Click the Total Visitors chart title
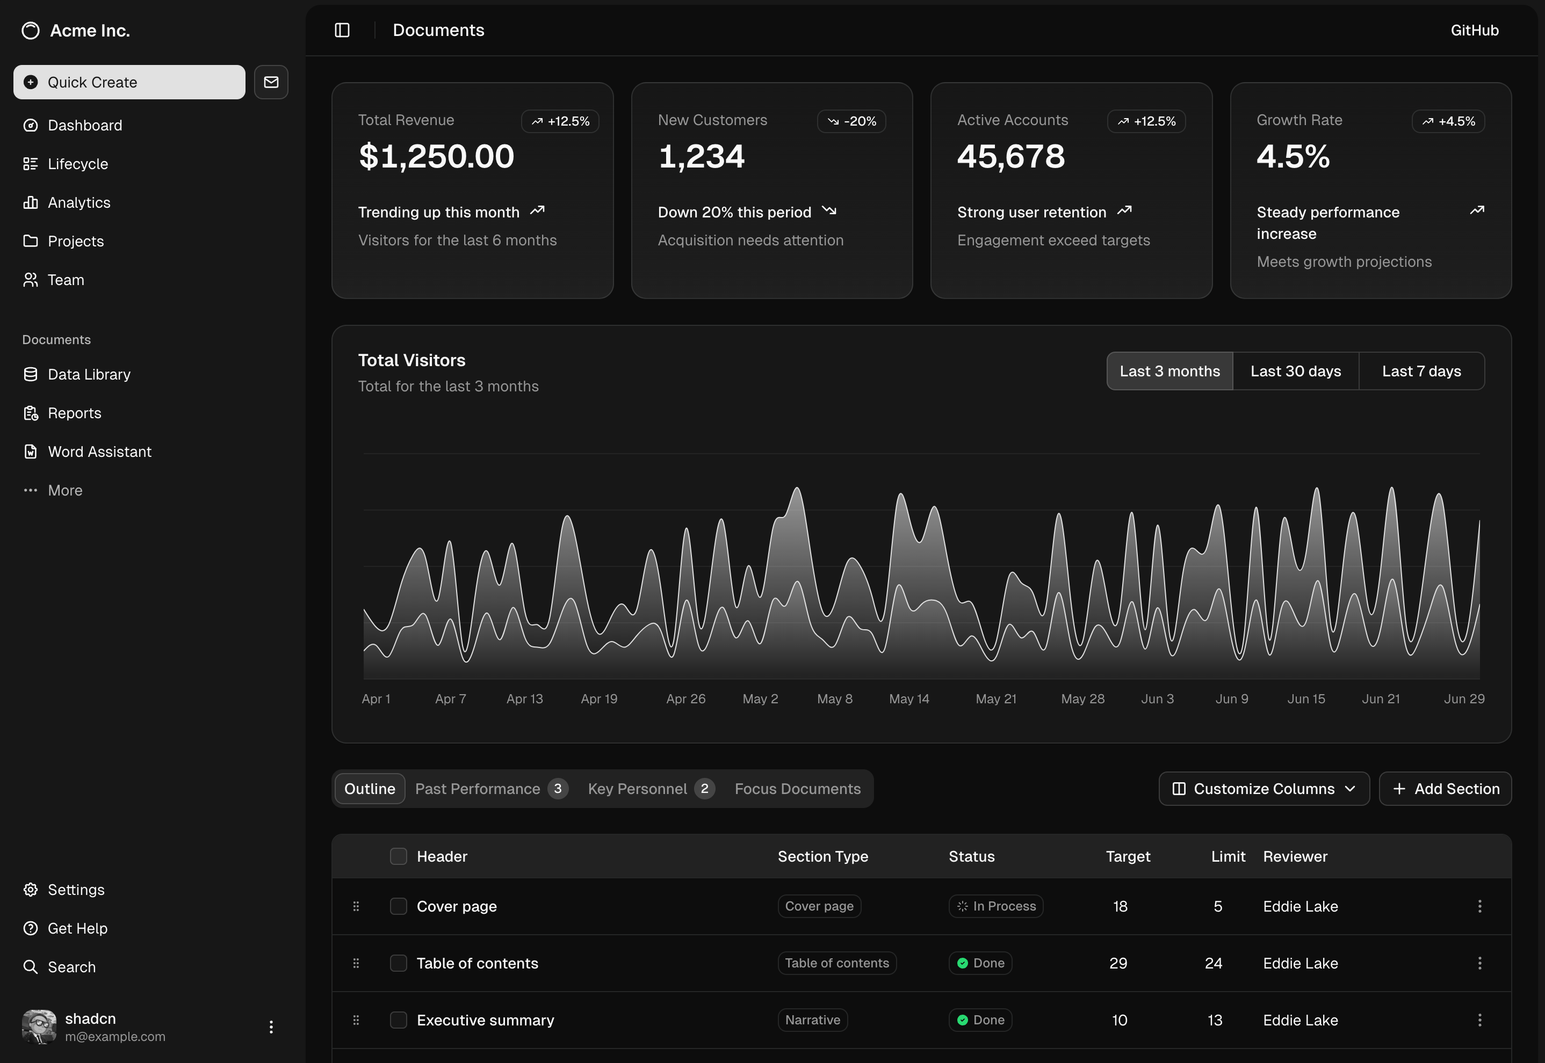This screenshot has width=1545, height=1063. tap(411, 360)
